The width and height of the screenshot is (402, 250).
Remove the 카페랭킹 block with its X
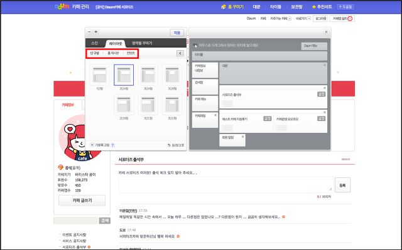pyautogui.click(x=215, y=115)
